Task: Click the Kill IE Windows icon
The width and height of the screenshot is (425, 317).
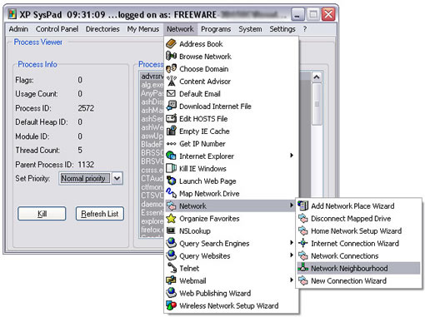Action: pos(171,168)
